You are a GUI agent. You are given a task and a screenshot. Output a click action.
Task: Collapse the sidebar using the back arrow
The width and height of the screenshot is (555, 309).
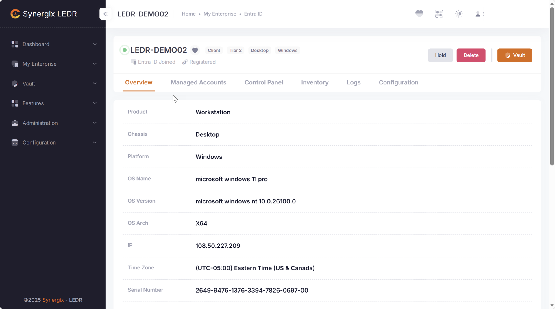[105, 14]
